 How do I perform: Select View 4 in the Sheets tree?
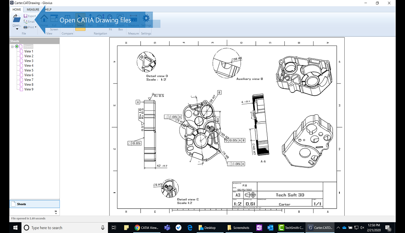[29, 66]
